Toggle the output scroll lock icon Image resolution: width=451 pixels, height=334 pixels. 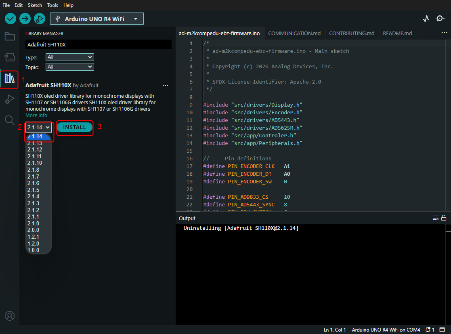coord(444,218)
